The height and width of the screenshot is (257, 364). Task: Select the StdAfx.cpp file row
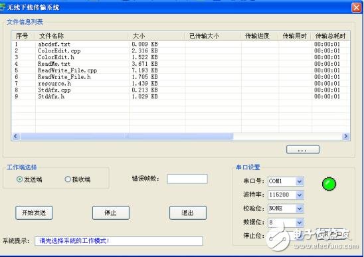point(181,90)
